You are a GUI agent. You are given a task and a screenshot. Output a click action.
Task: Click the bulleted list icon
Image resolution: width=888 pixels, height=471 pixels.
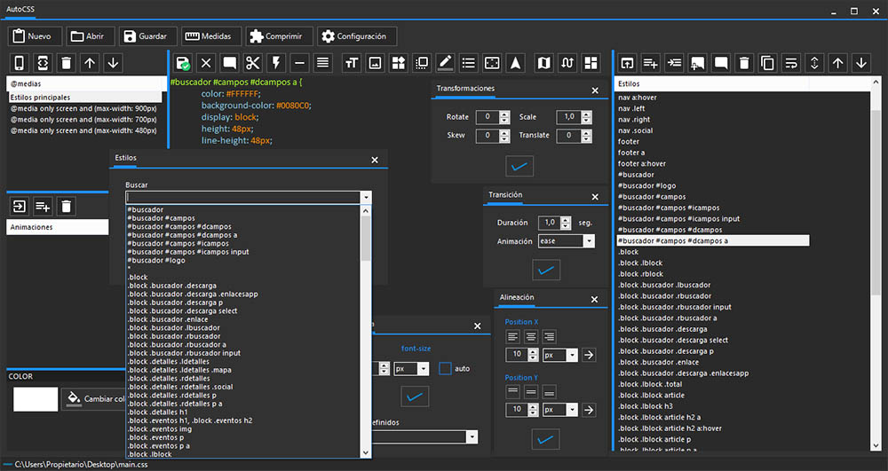(x=468, y=63)
